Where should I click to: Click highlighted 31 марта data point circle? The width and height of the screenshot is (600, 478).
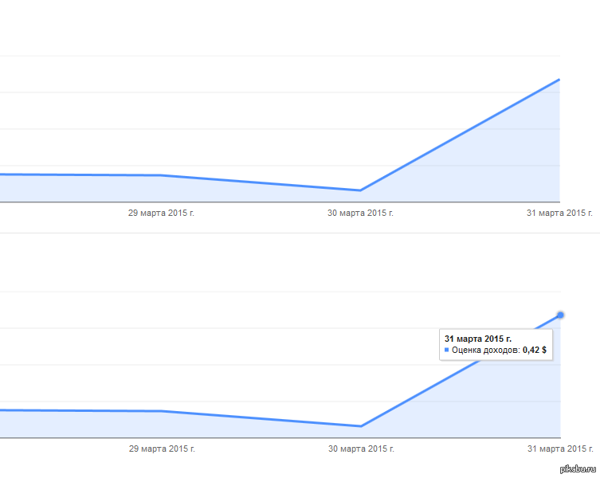pos(560,315)
